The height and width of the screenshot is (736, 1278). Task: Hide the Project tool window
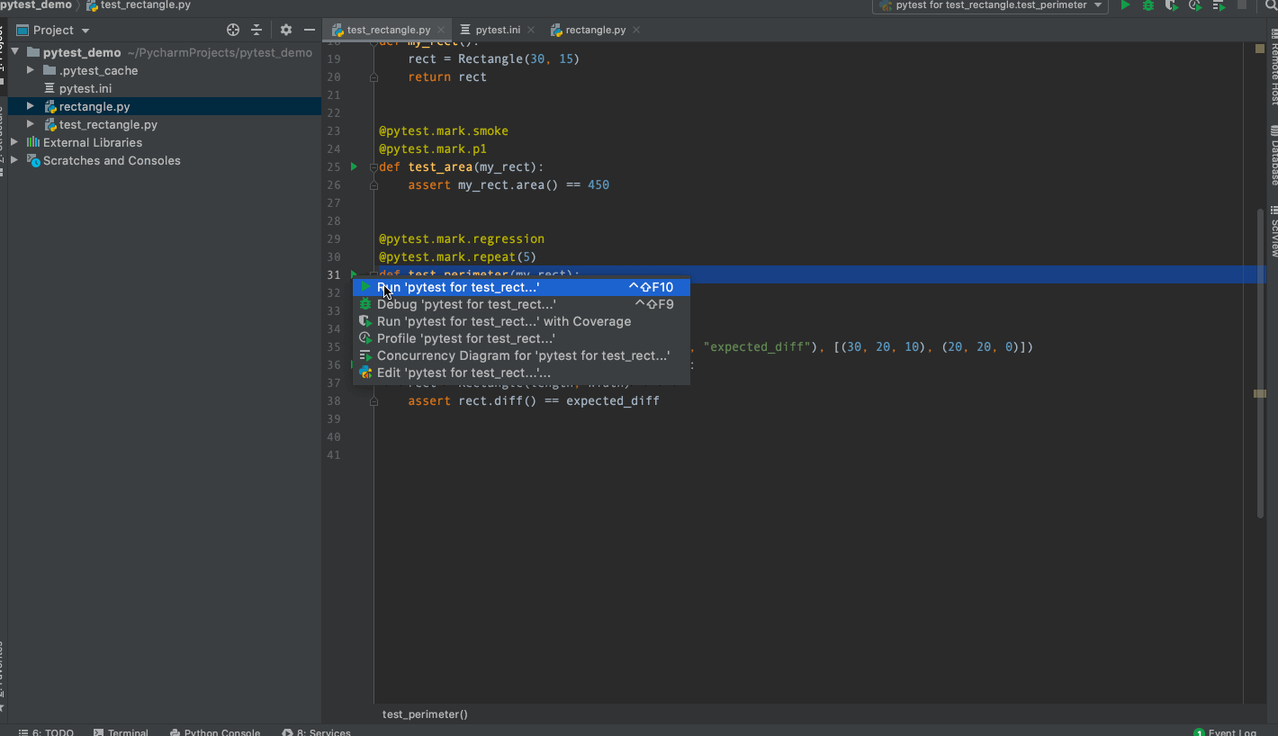pyautogui.click(x=309, y=30)
